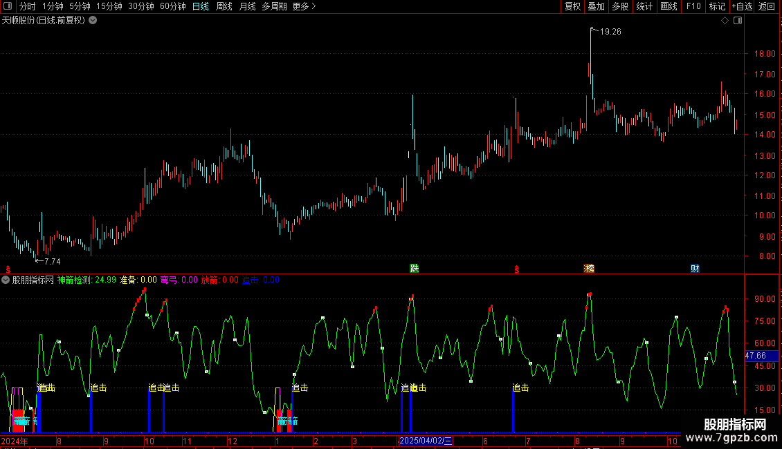782x449 pixels.
Task: Click the 47.66 current value tag
Action: [x=761, y=356]
